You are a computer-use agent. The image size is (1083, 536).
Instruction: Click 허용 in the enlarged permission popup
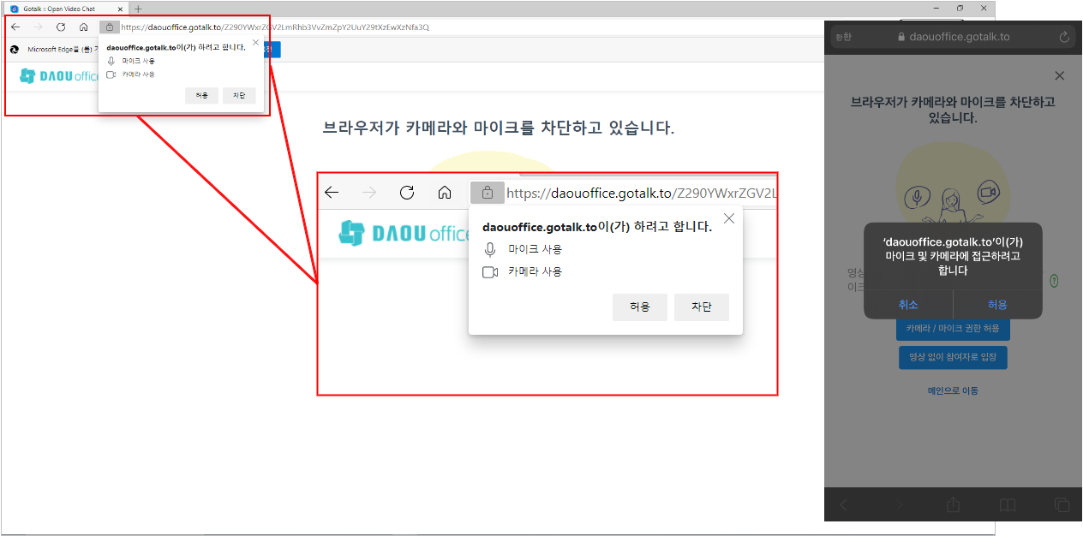click(640, 307)
